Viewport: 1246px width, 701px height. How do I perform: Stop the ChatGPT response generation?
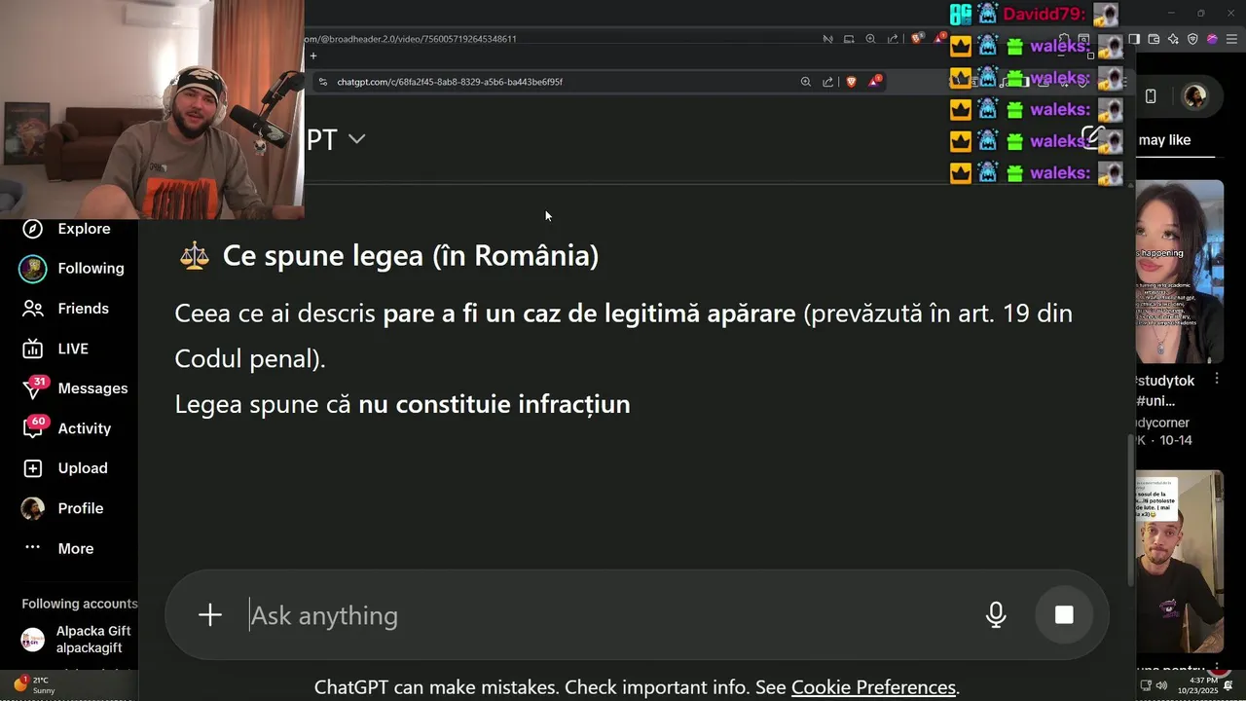tap(1064, 614)
